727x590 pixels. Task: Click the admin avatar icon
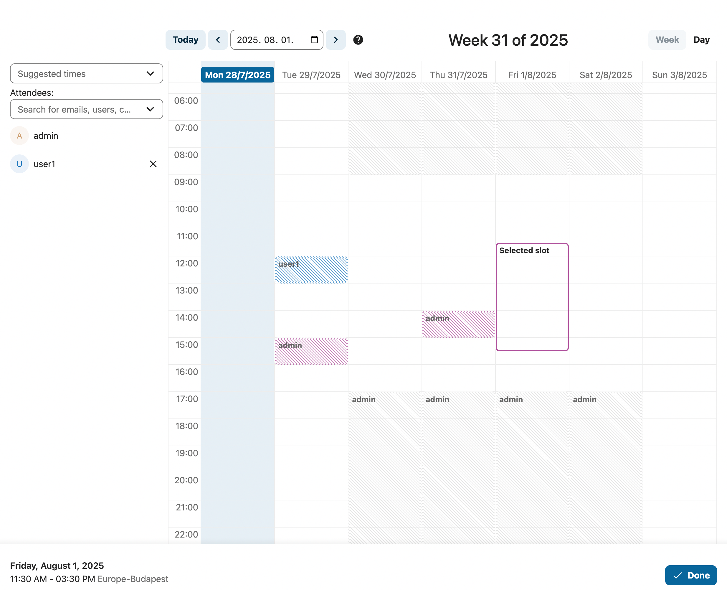pyautogui.click(x=19, y=136)
